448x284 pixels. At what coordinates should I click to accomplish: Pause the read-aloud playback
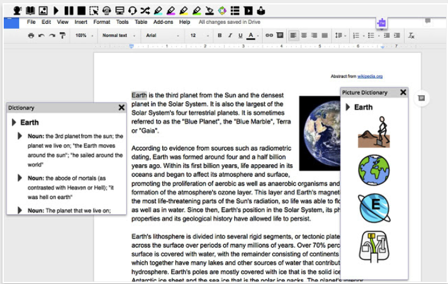coord(69,10)
